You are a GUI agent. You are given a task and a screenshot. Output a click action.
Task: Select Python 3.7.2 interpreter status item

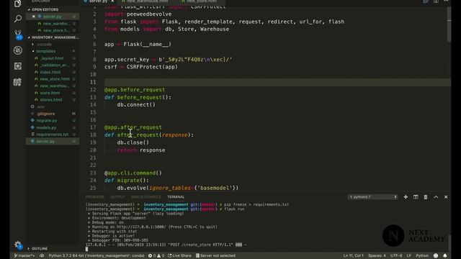pos(96,256)
